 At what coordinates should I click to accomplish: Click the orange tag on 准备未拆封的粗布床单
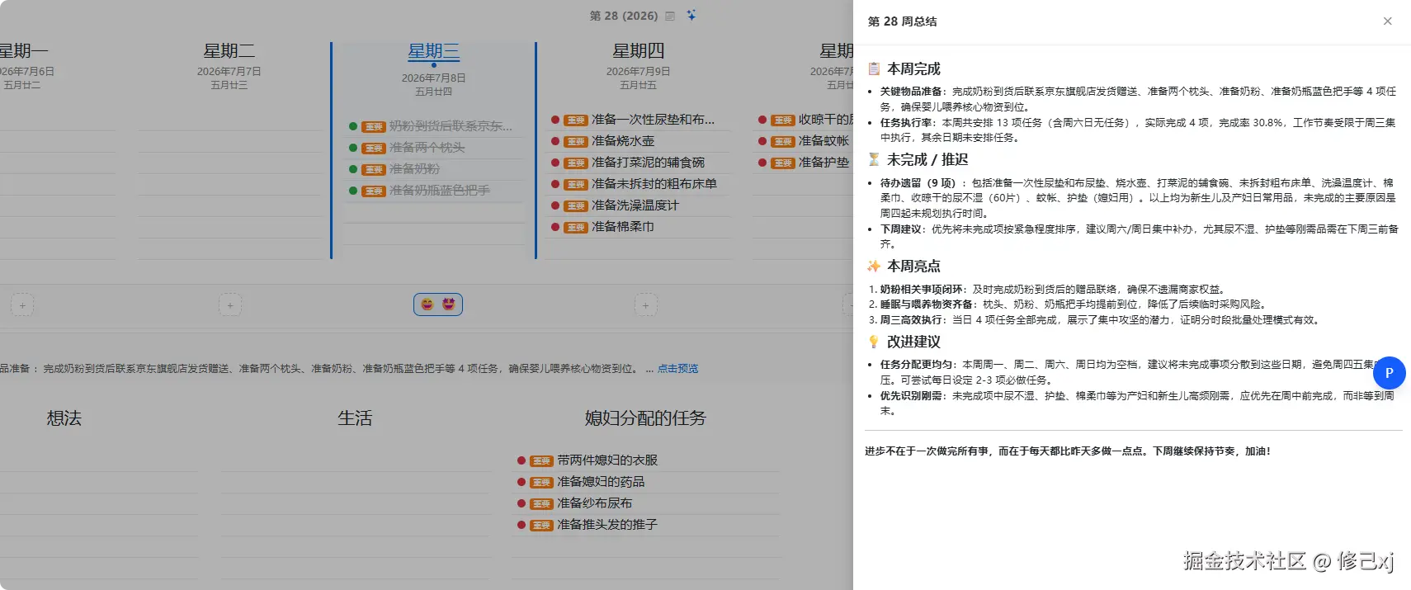(576, 185)
